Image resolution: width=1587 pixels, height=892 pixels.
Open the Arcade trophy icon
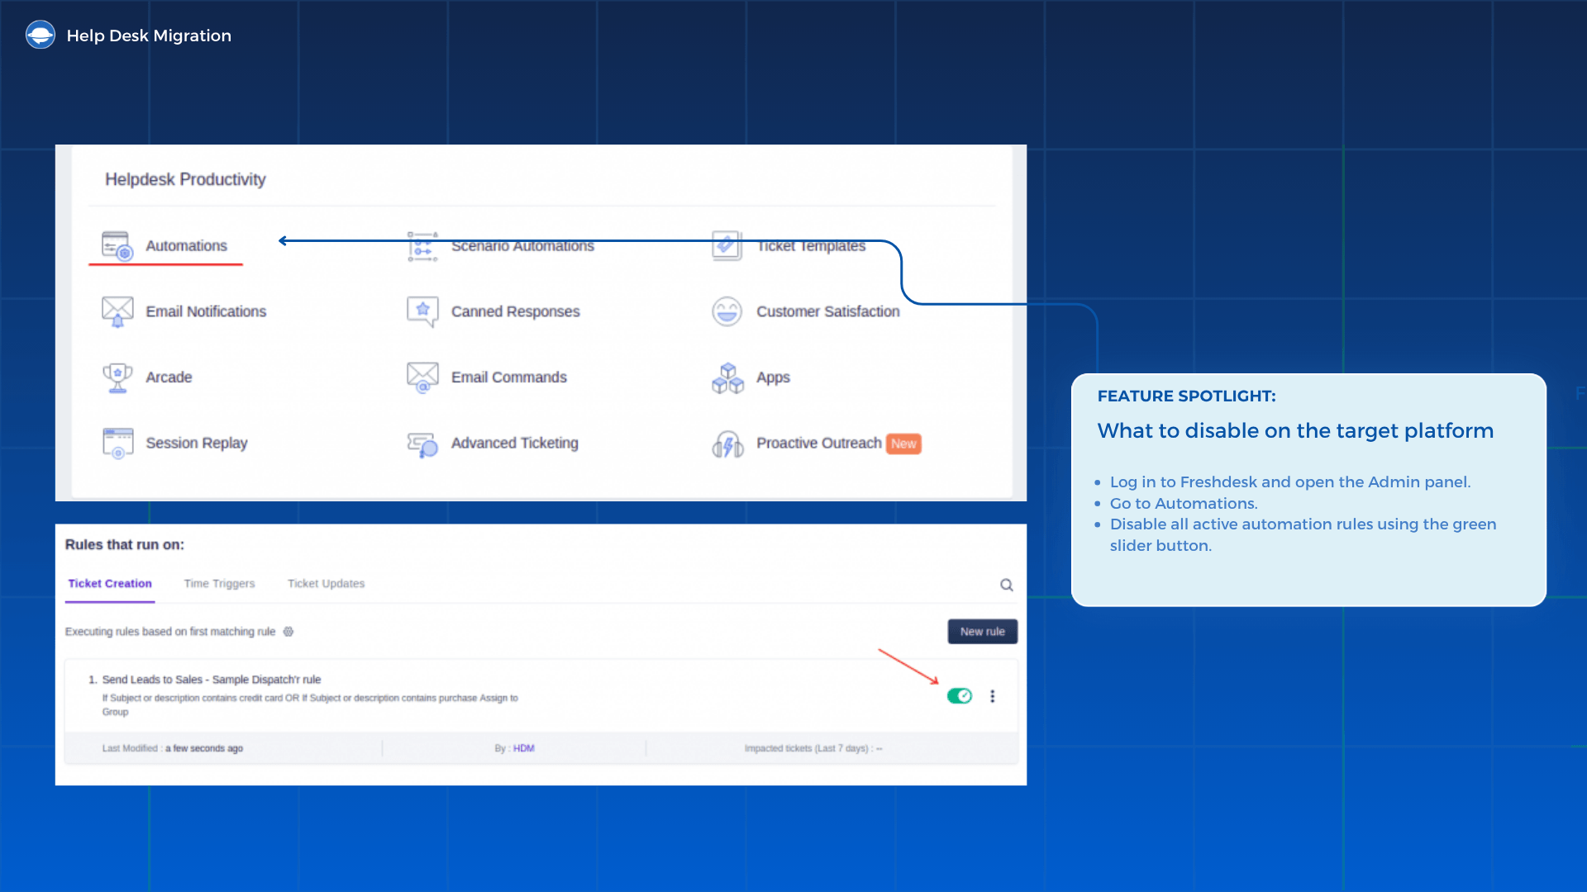pyautogui.click(x=117, y=377)
